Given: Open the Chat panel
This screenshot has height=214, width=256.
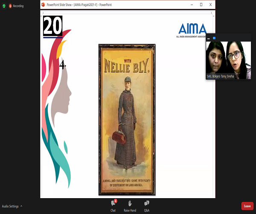Looking at the screenshot, I should [x=113, y=205].
